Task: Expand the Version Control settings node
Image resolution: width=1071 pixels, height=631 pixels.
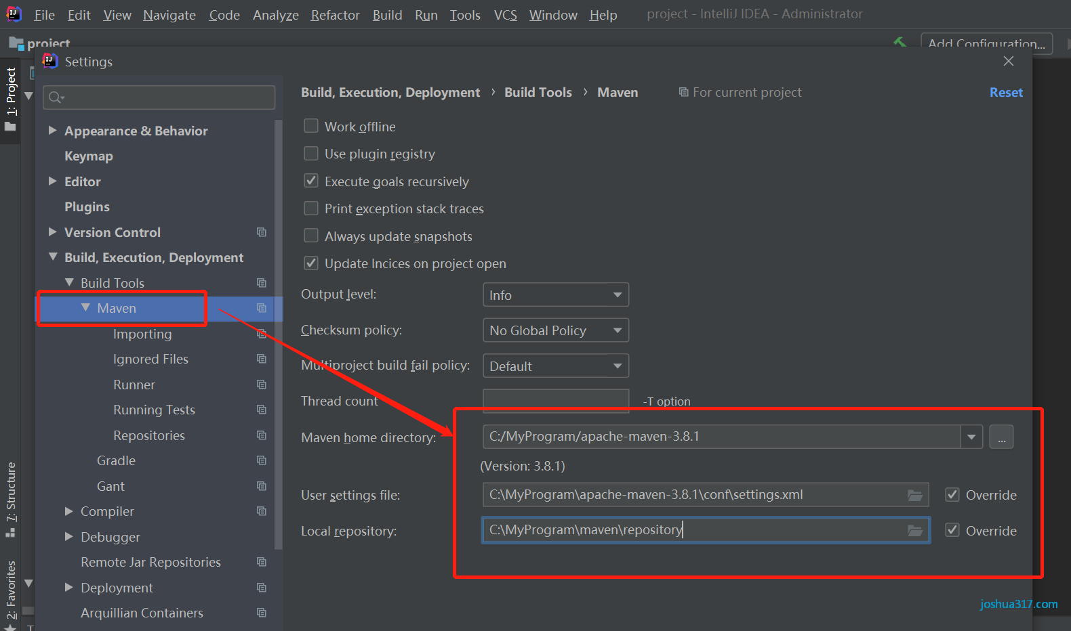Action: pos(52,232)
